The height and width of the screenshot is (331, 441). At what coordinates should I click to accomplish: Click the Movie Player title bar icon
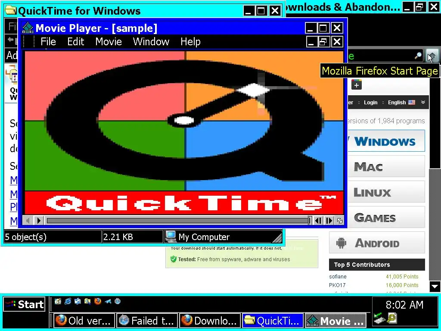(x=28, y=28)
